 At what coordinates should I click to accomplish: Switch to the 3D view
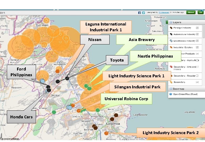[x=201, y=12]
